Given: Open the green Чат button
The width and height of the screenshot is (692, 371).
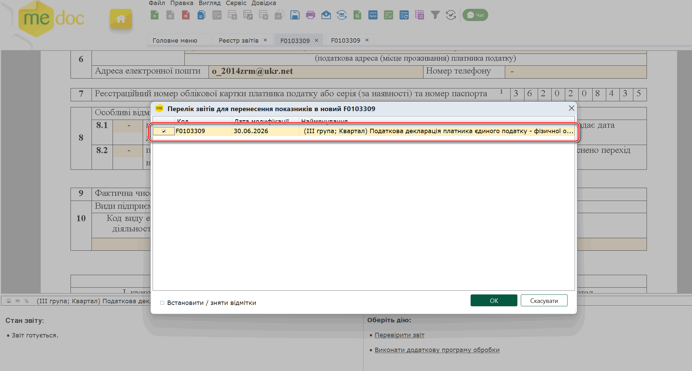Looking at the screenshot, I should pyautogui.click(x=475, y=15).
